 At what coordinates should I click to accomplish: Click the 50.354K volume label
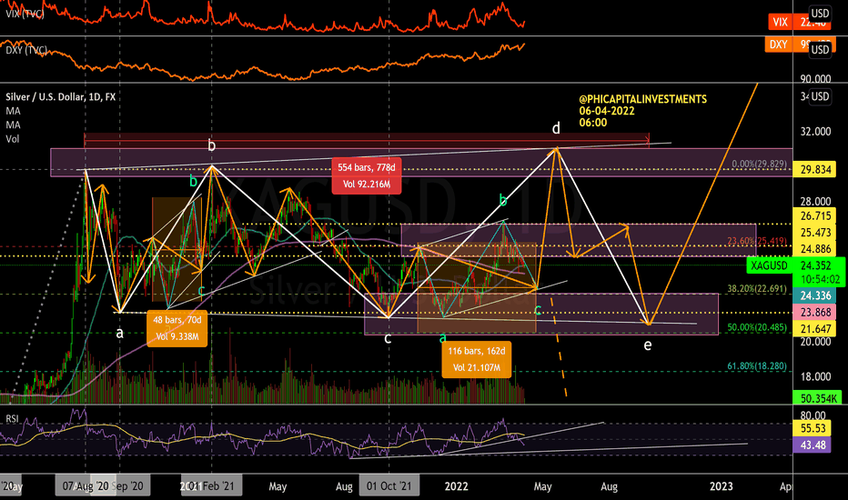click(817, 398)
